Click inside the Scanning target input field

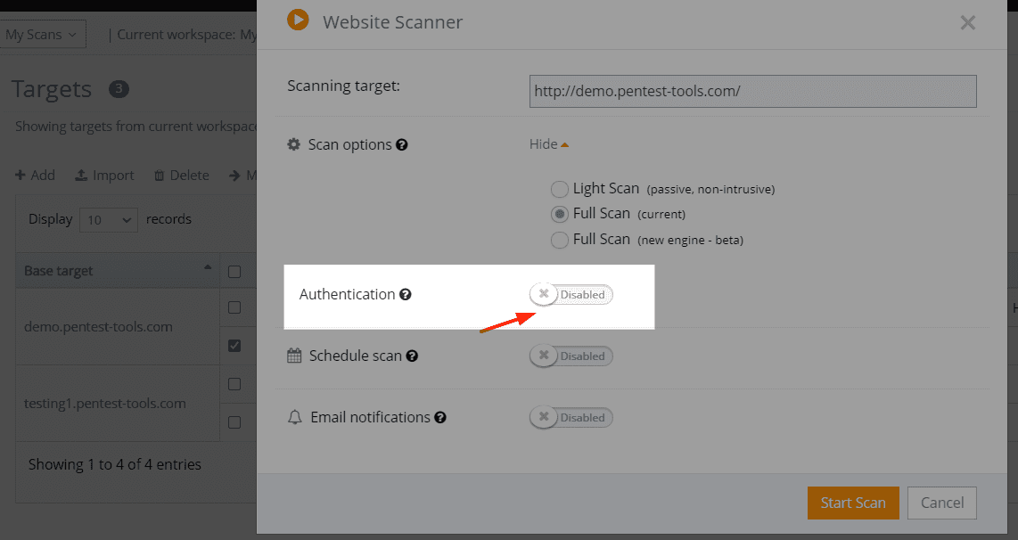pyautogui.click(x=752, y=91)
